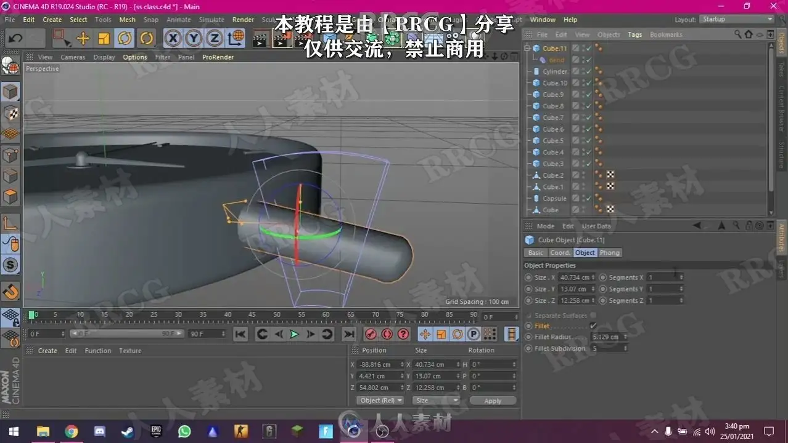
Task: Select Polygons mode icon in left toolbar
Action: pyautogui.click(x=10, y=197)
